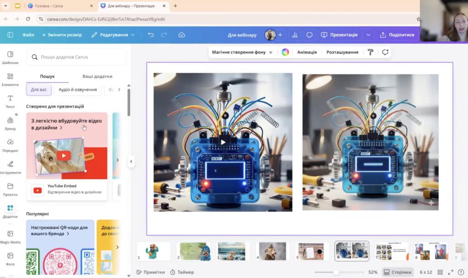Viewport: 468px width, 278px height.
Task: Switch to Головна – Canva browser tab
Action: (x=60, y=5)
